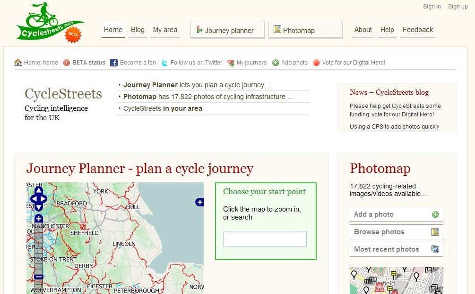Screen dimensions: 475x294
Task: Open the About tab
Action: coord(363,30)
